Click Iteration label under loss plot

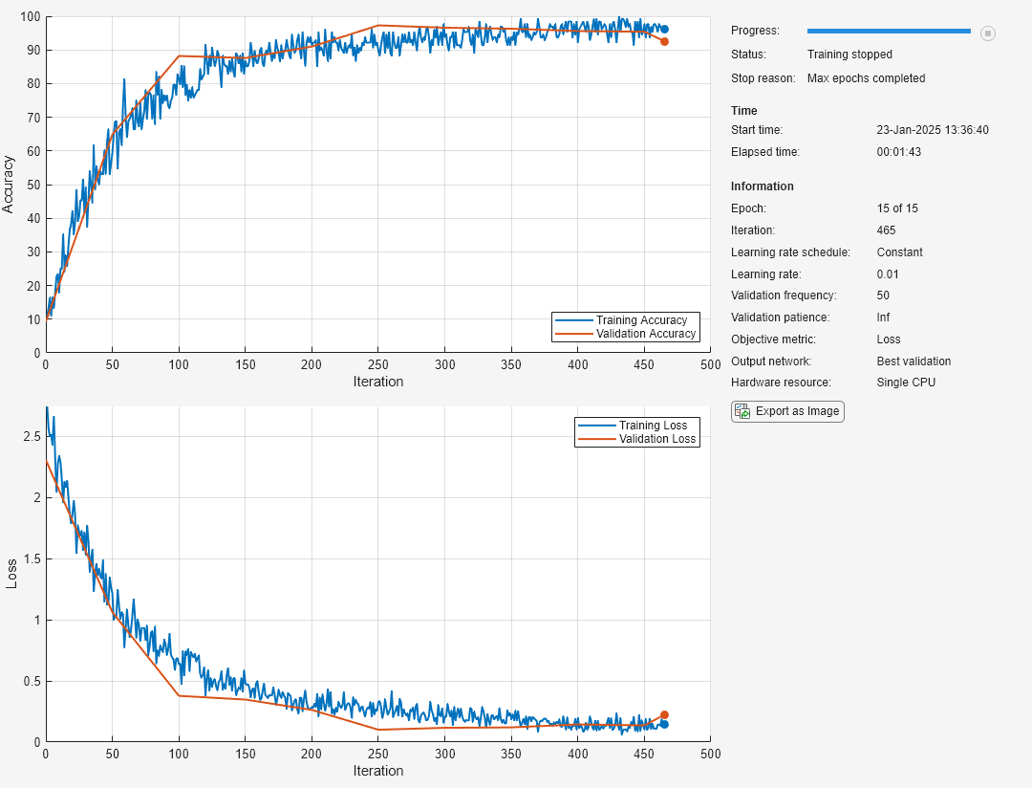(x=377, y=771)
